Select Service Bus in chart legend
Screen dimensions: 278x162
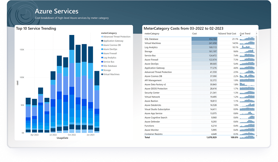click(108, 62)
